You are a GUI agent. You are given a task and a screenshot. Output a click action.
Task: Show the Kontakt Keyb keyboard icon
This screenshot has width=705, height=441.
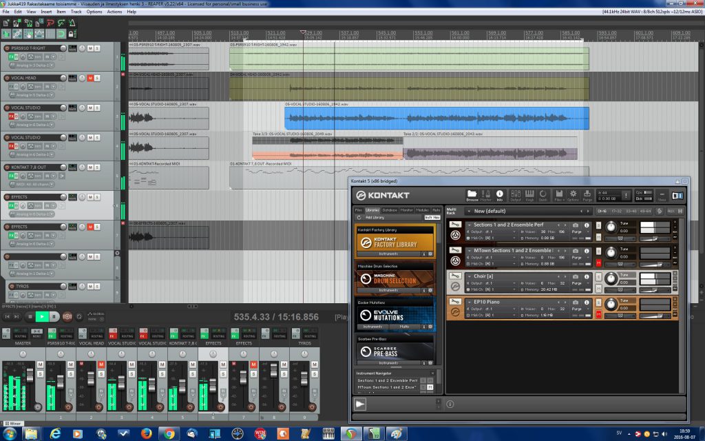(x=529, y=195)
